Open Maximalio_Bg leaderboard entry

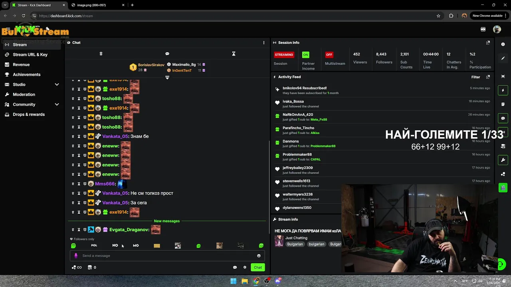click(186, 65)
